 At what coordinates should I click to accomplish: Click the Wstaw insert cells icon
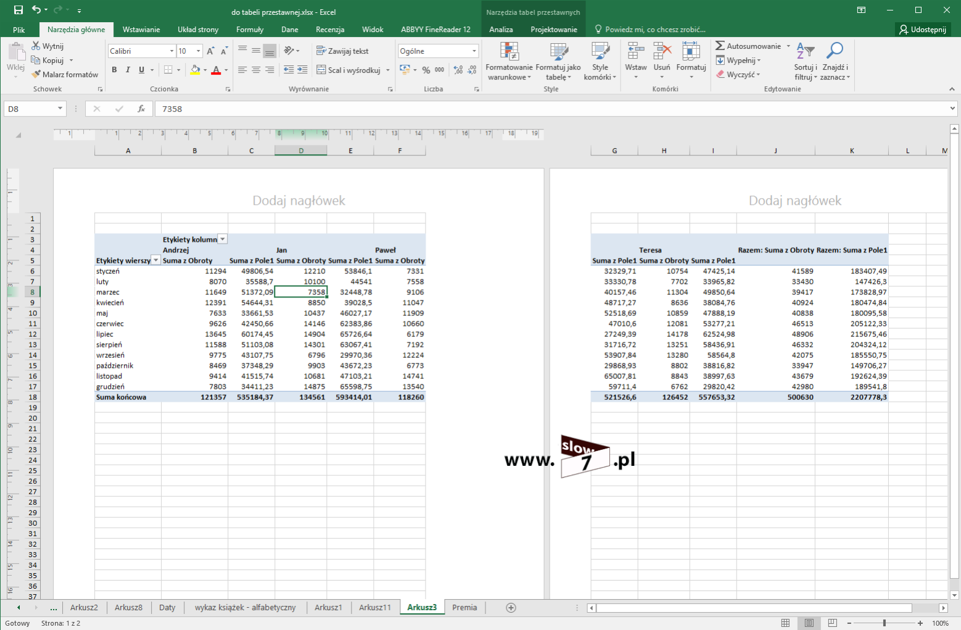[x=636, y=52]
